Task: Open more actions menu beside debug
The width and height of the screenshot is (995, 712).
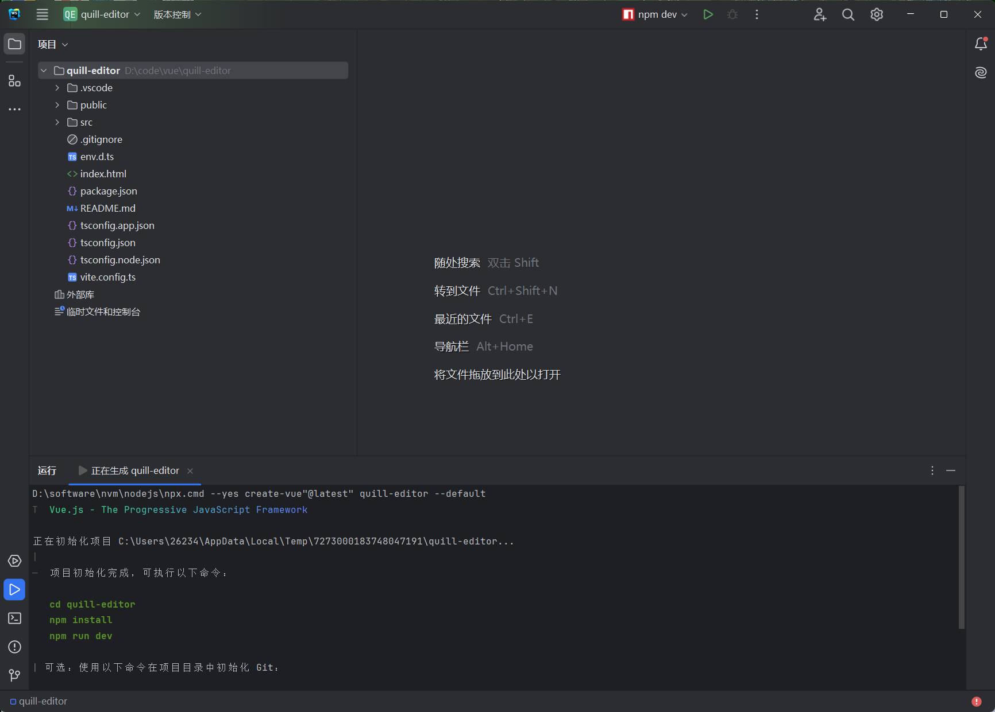Action: [x=757, y=14]
